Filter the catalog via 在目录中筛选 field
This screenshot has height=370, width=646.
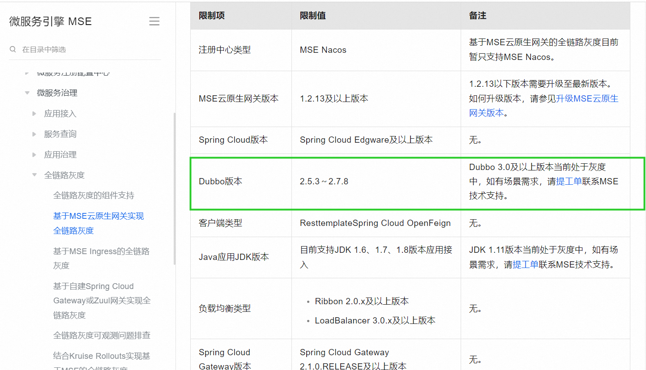pos(85,49)
